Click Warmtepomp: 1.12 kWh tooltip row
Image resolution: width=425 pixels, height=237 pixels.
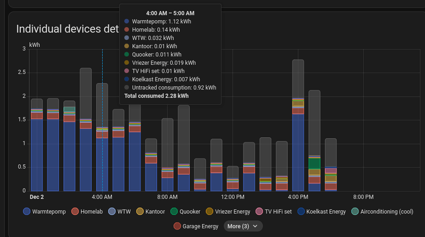click(157, 21)
